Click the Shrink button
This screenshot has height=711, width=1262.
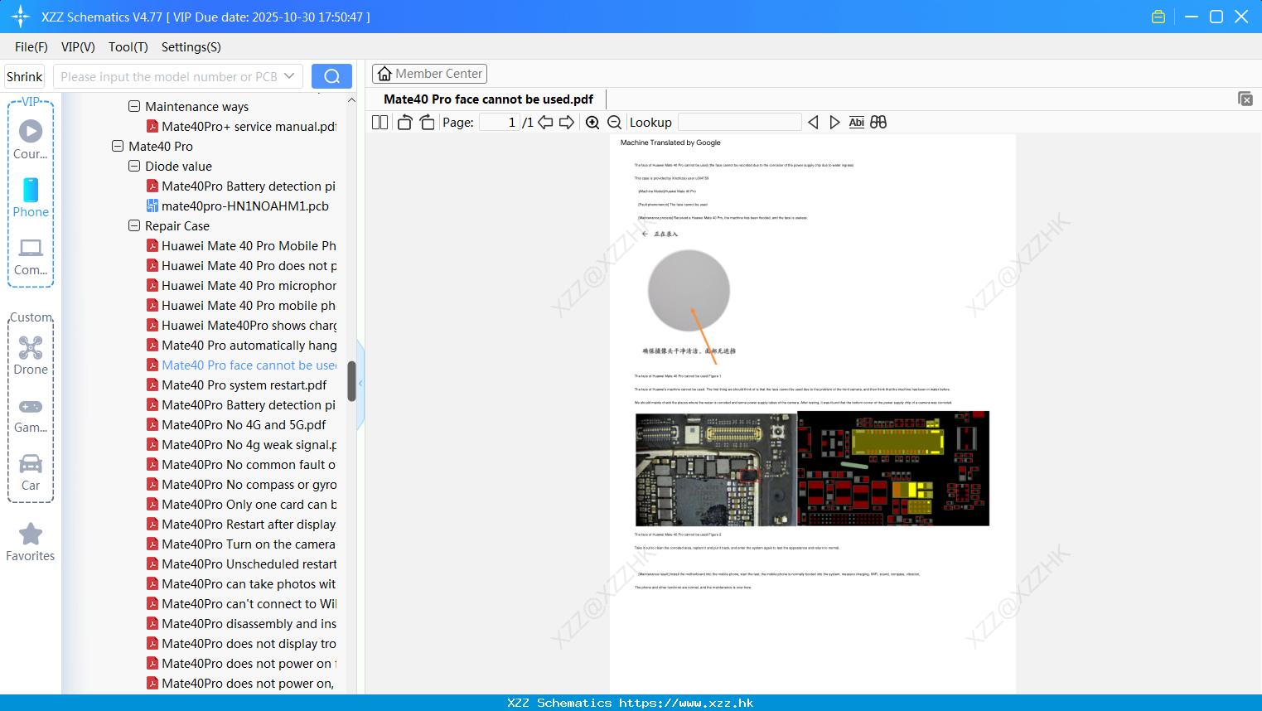click(x=24, y=76)
